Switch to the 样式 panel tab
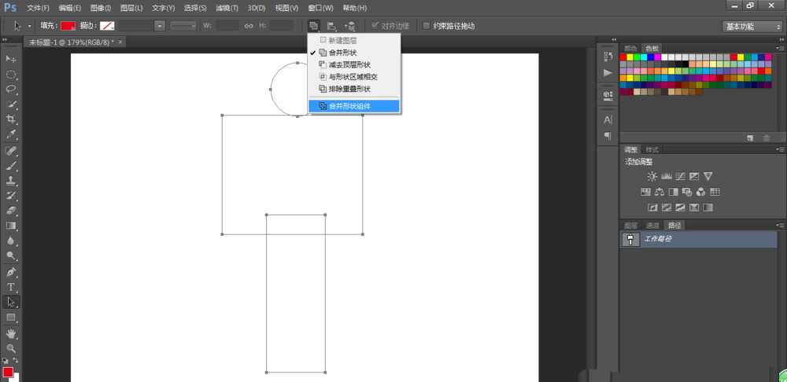This screenshot has height=382, width=787. (x=652, y=149)
